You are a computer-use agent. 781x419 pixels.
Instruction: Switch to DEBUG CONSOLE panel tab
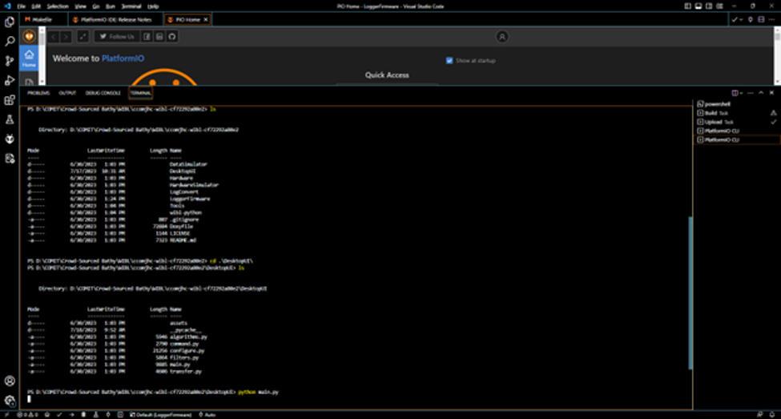103,93
